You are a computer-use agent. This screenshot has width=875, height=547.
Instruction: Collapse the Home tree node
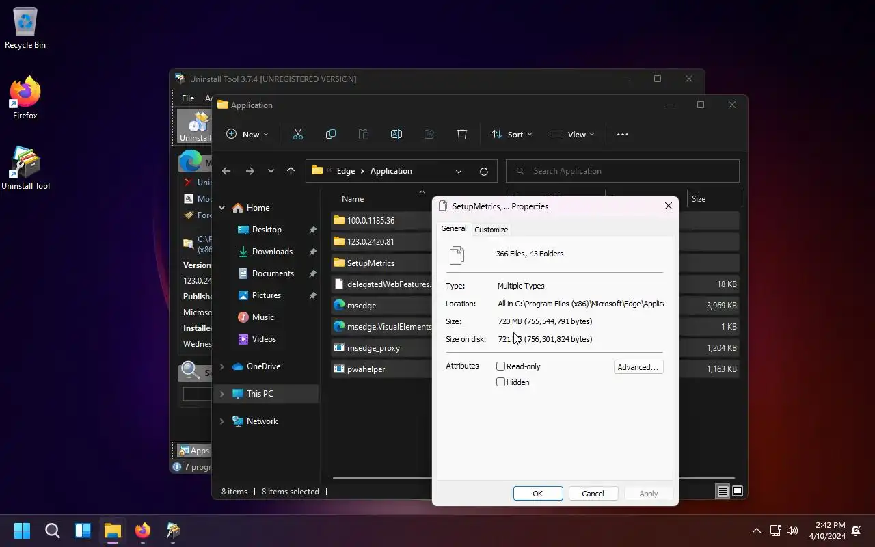coord(222,208)
